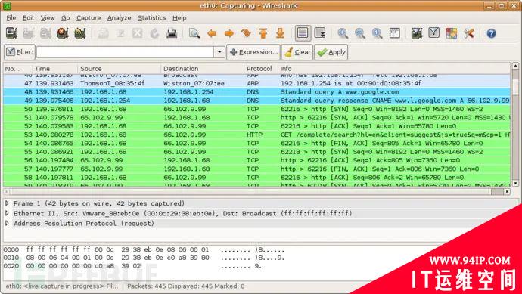Edit display filters icon
The image size is (522, 294).
pyautogui.click(x=434, y=33)
